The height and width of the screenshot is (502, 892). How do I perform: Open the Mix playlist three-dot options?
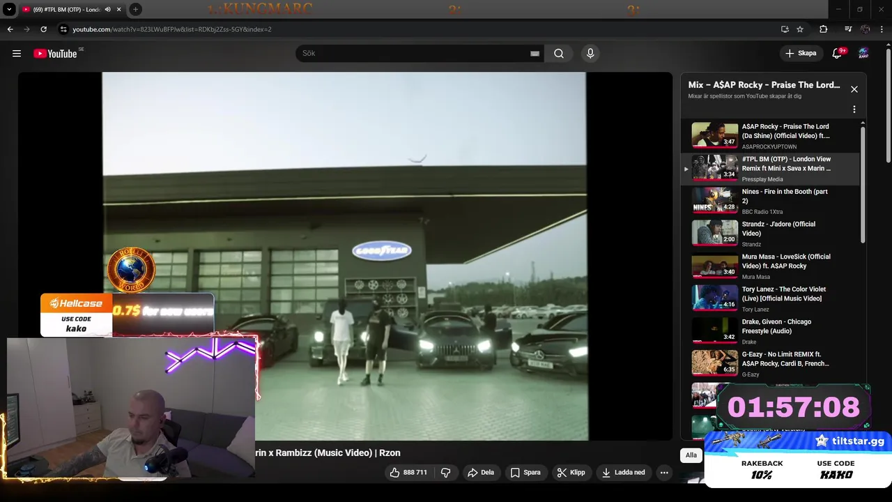click(x=854, y=109)
